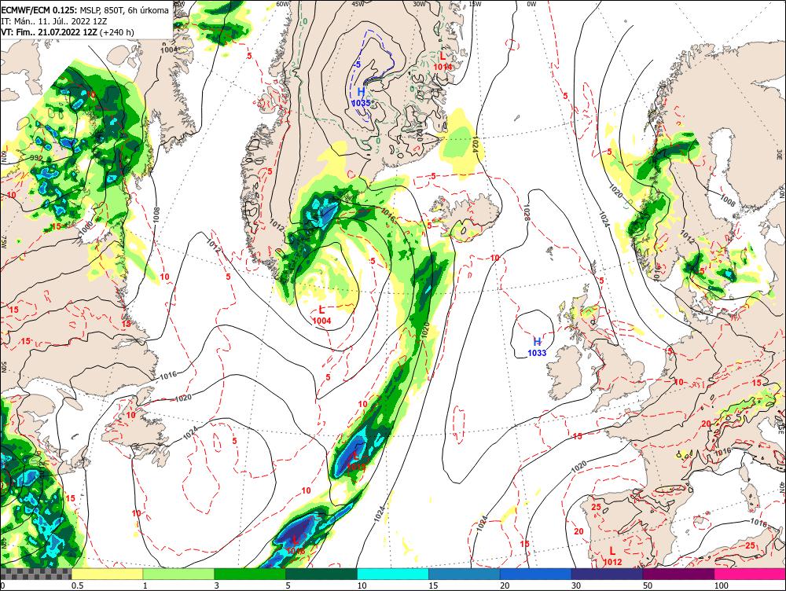Image resolution: width=786 pixels, height=591 pixels.
Task: Click the 'VT: Fim.. 21.07.2022 12Z' valid time line
Action: coord(49,32)
